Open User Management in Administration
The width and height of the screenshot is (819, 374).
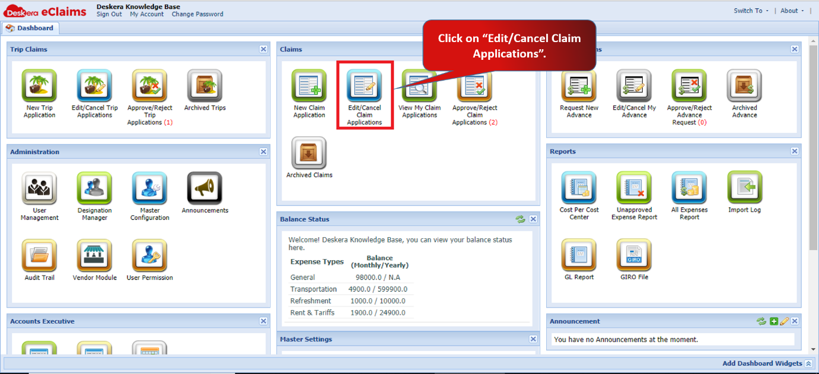click(39, 189)
